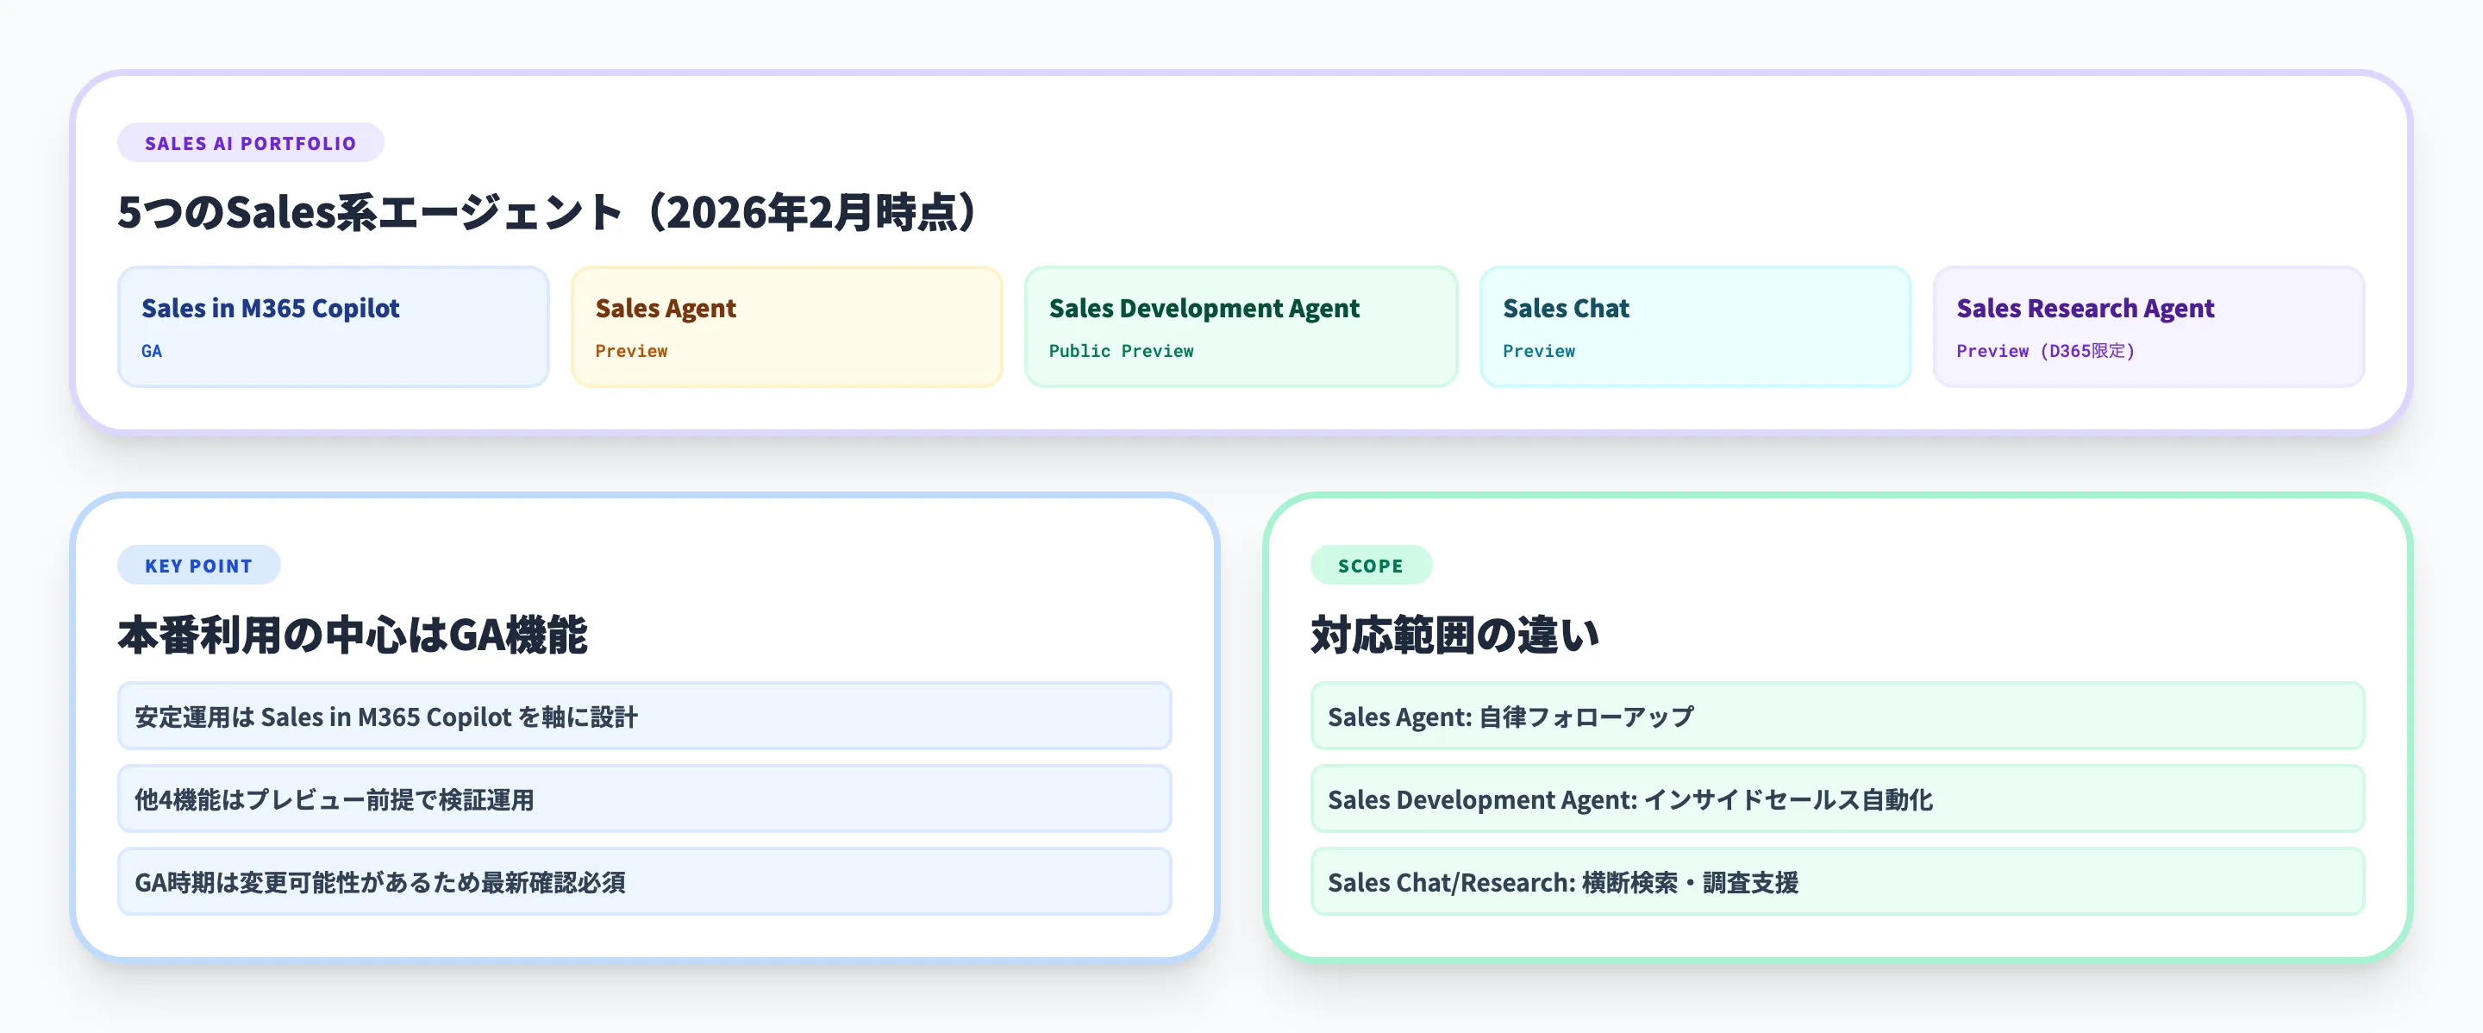Click the Sales Agent card

786,328
